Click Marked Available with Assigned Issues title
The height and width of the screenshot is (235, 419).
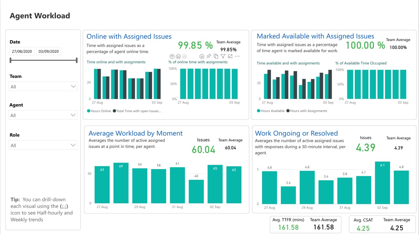pos(316,36)
